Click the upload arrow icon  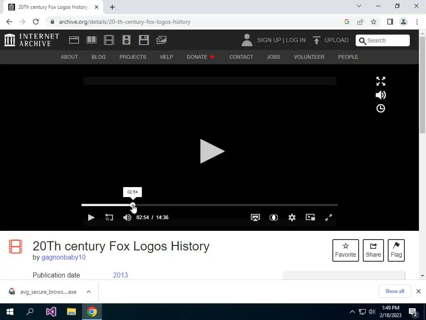click(316, 40)
